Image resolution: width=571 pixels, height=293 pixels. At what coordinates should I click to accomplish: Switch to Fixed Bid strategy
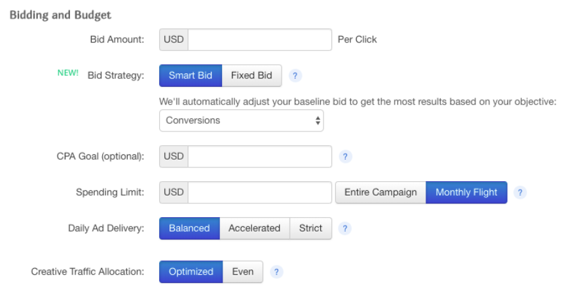(251, 75)
